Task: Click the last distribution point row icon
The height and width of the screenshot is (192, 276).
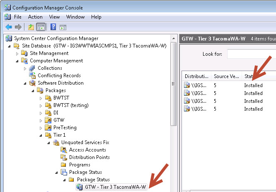Action: pyautogui.click(x=187, y=109)
